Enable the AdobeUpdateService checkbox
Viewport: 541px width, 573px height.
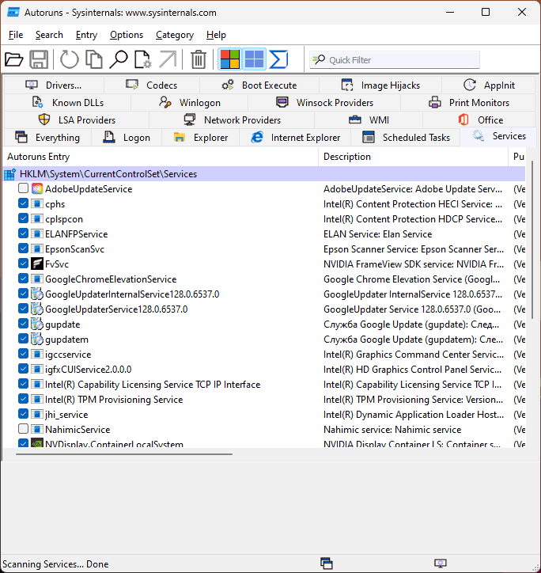coord(23,188)
